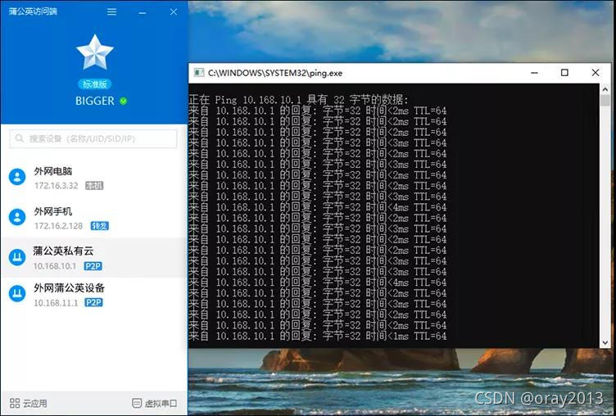This screenshot has height=416, width=616.
Task: Open 虚拟串口 at the bottom bar
Action: coord(154,403)
